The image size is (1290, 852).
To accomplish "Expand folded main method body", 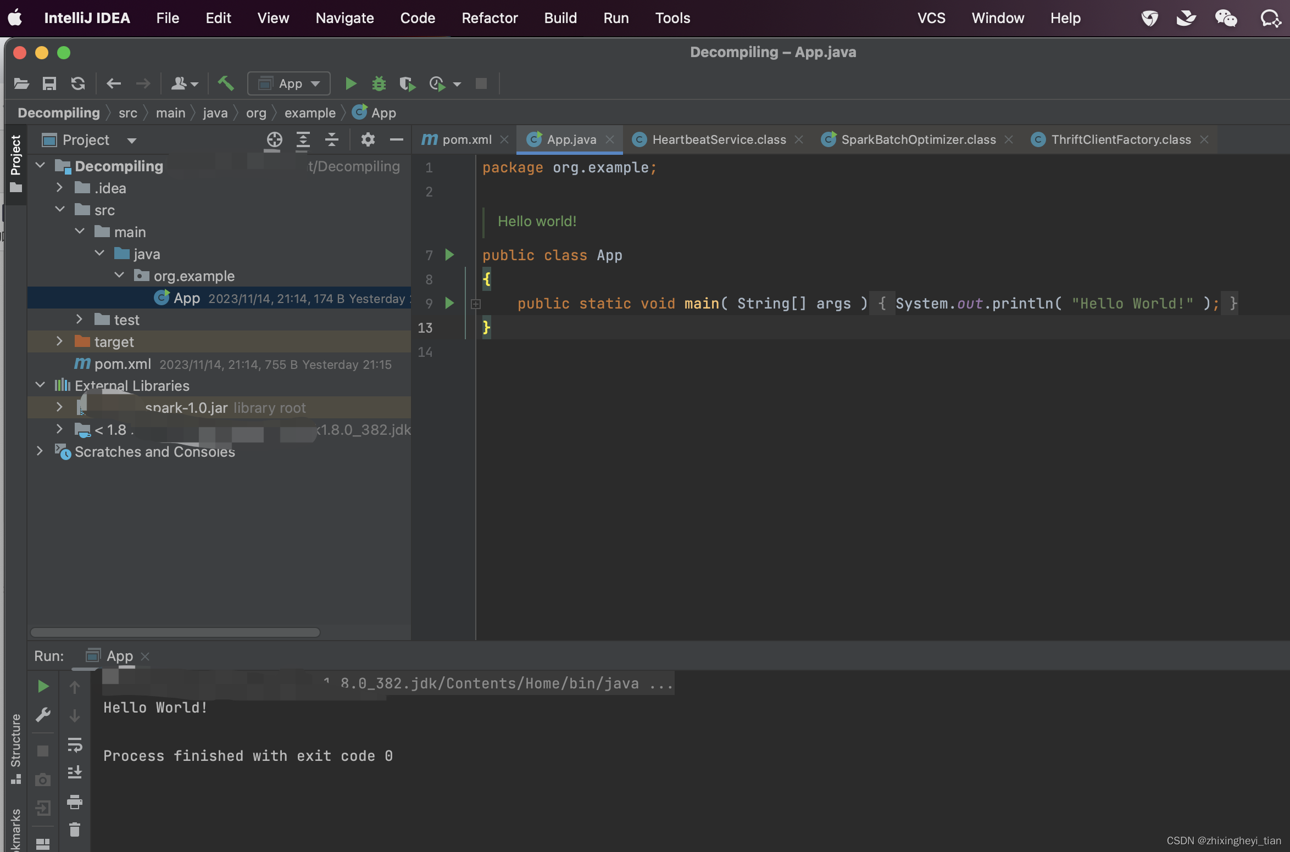I will pos(476,304).
